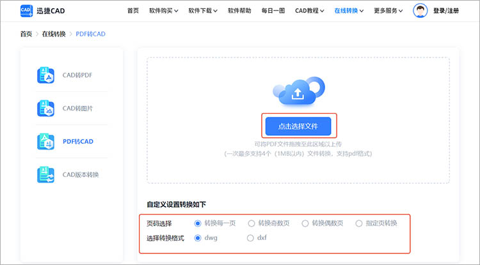Image resolution: width=480 pixels, height=265 pixels.
Task: Choose dwg output format
Action: [198, 238]
